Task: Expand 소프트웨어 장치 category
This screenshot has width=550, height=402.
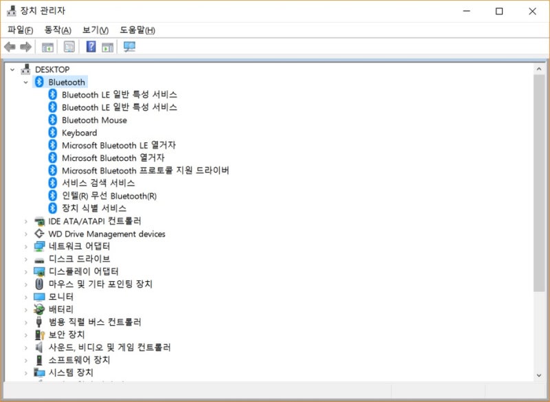Action: [x=25, y=360]
